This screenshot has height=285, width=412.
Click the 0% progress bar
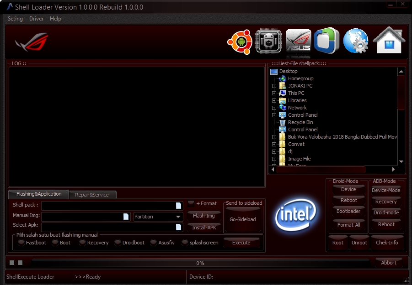[200, 263]
